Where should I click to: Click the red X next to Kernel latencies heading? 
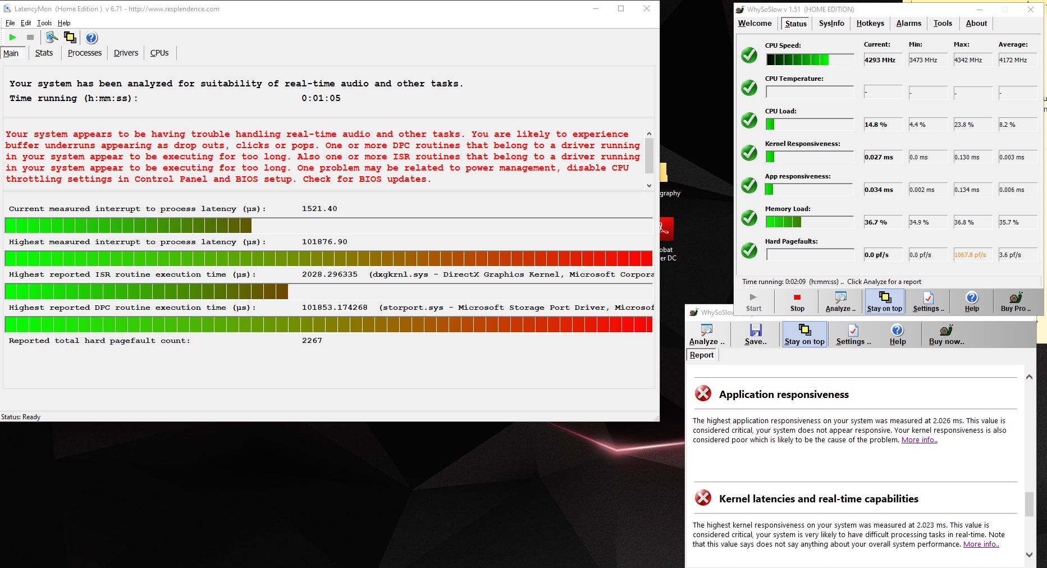pos(703,498)
